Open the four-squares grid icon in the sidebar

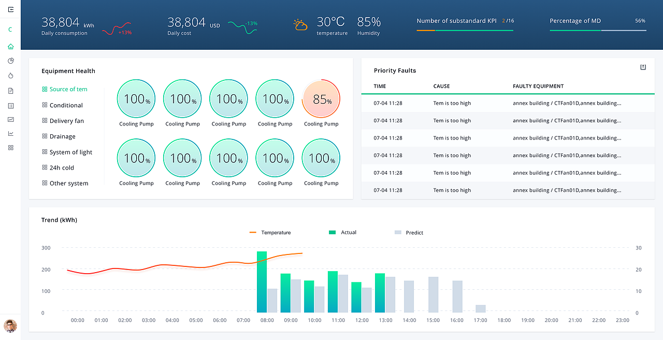11,148
